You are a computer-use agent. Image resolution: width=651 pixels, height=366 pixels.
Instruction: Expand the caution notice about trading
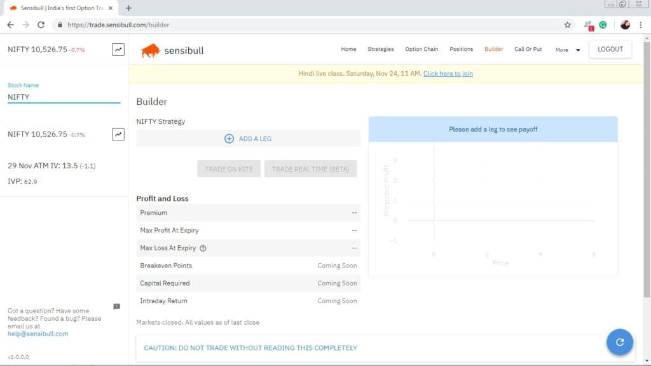(x=250, y=348)
